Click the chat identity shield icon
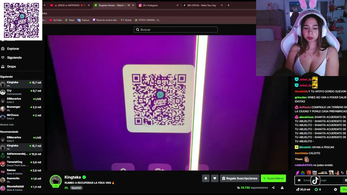The image size is (347, 195). (x=299, y=180)
